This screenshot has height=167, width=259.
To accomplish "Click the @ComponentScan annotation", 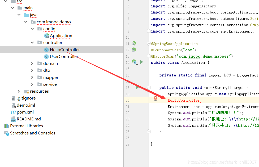I will click(x=166, y=50).
